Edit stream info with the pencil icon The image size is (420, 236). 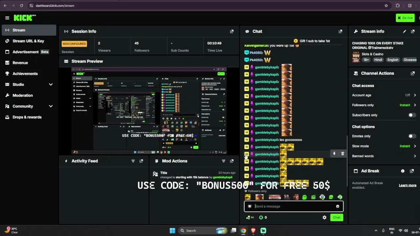(x=404, y=31)
